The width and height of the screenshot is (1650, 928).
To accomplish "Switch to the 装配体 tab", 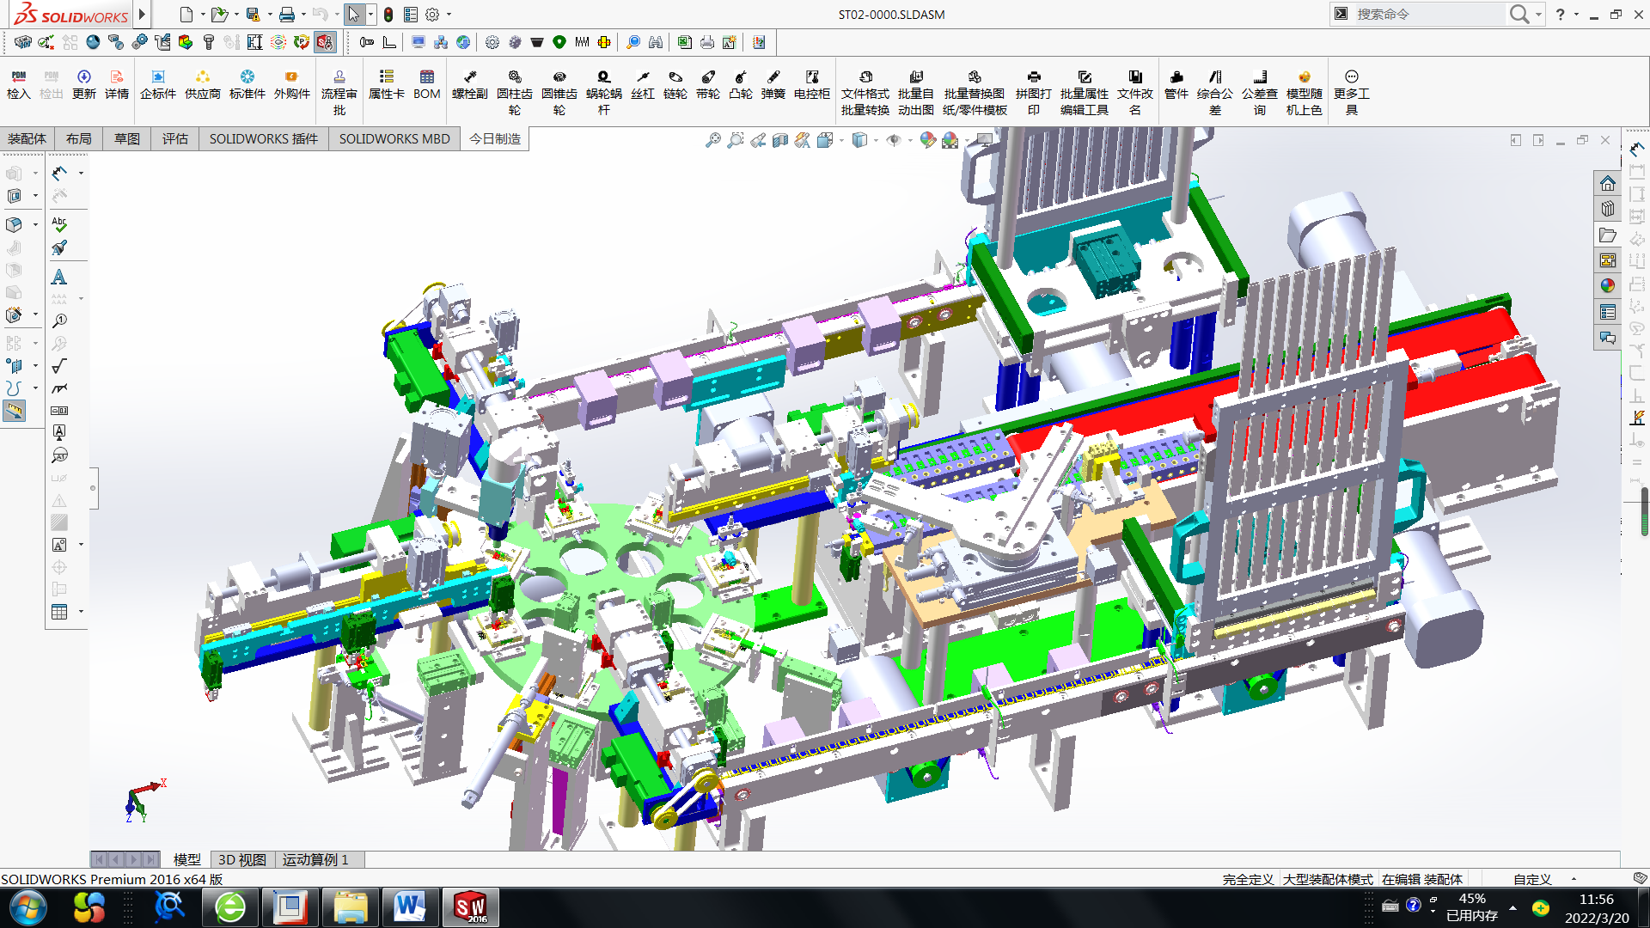I will coord(27,139).
